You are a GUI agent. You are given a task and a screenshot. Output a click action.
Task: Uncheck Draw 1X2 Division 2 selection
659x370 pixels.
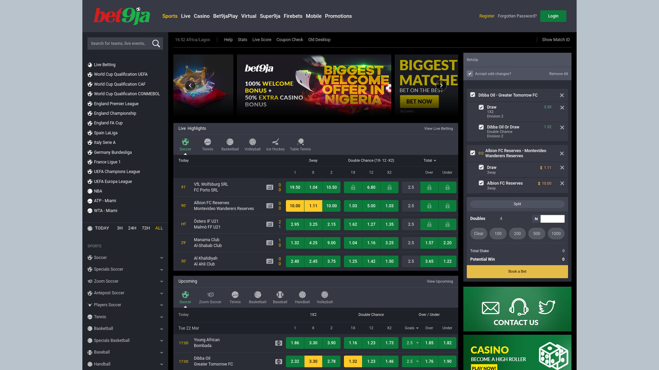click(x=481, y=107)
